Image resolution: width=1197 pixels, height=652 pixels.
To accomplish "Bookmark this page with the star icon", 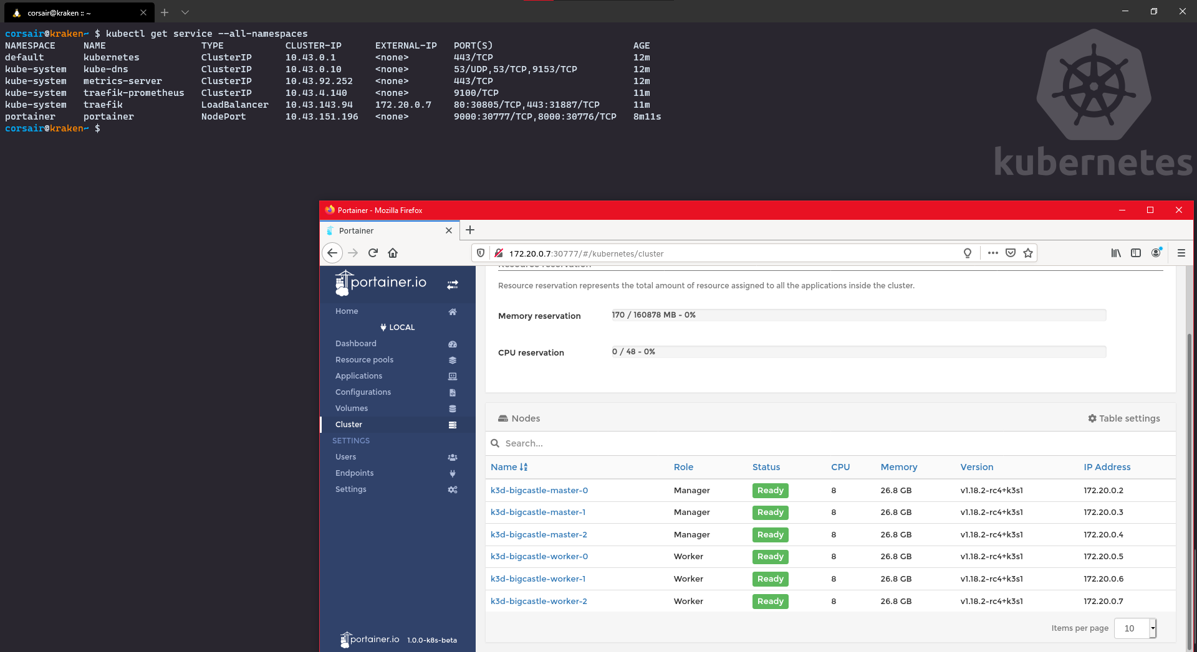I will [x=1028, y=253].
